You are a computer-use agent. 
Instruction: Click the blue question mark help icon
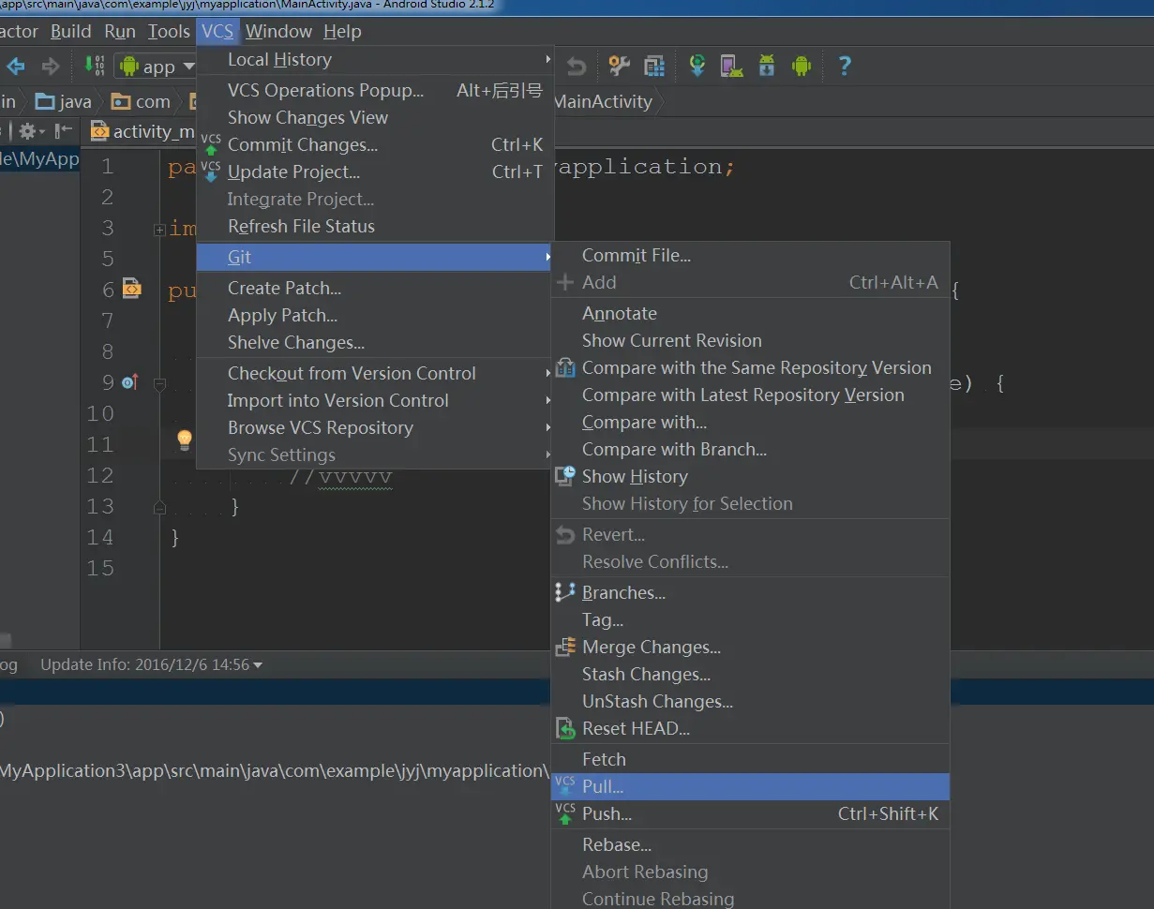pos(845,66)
